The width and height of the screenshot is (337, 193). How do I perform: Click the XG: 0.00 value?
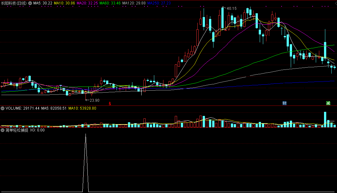(x=37, y=130)
